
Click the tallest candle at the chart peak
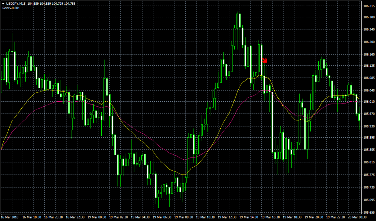pos(239,20)
